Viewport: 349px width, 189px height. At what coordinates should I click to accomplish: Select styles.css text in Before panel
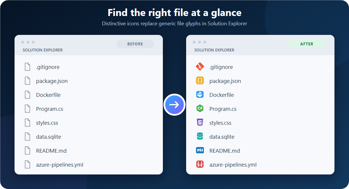click(47, 123)
